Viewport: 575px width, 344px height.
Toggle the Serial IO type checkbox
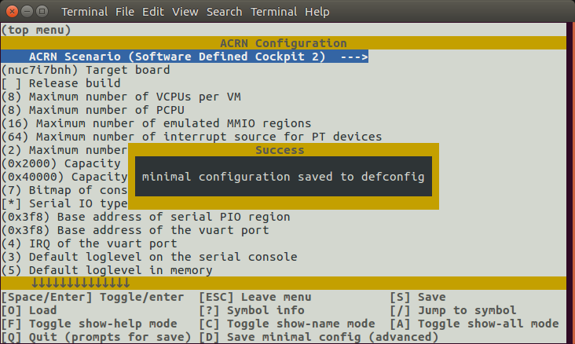tap(11, 203)
